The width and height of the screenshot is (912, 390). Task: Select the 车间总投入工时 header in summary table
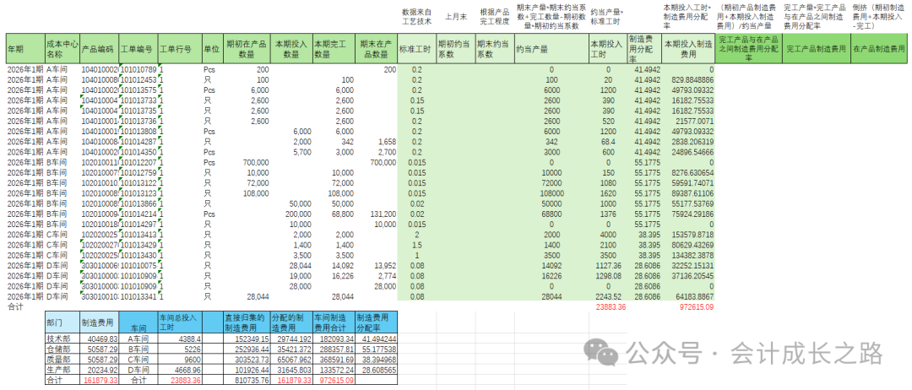coord(176,322)
